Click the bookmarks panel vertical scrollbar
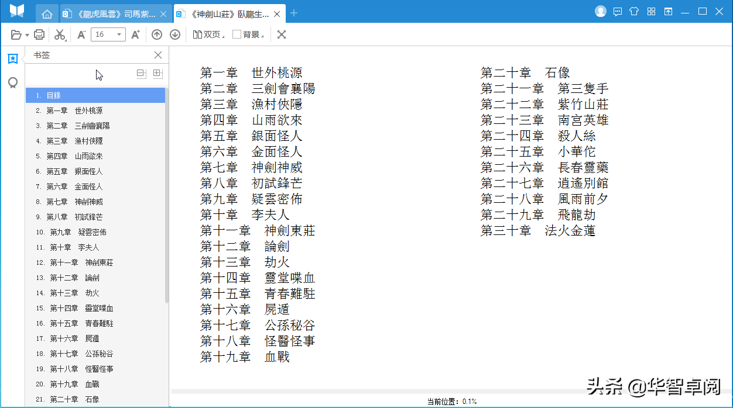The image size is (733, 408). click(167, 195)
